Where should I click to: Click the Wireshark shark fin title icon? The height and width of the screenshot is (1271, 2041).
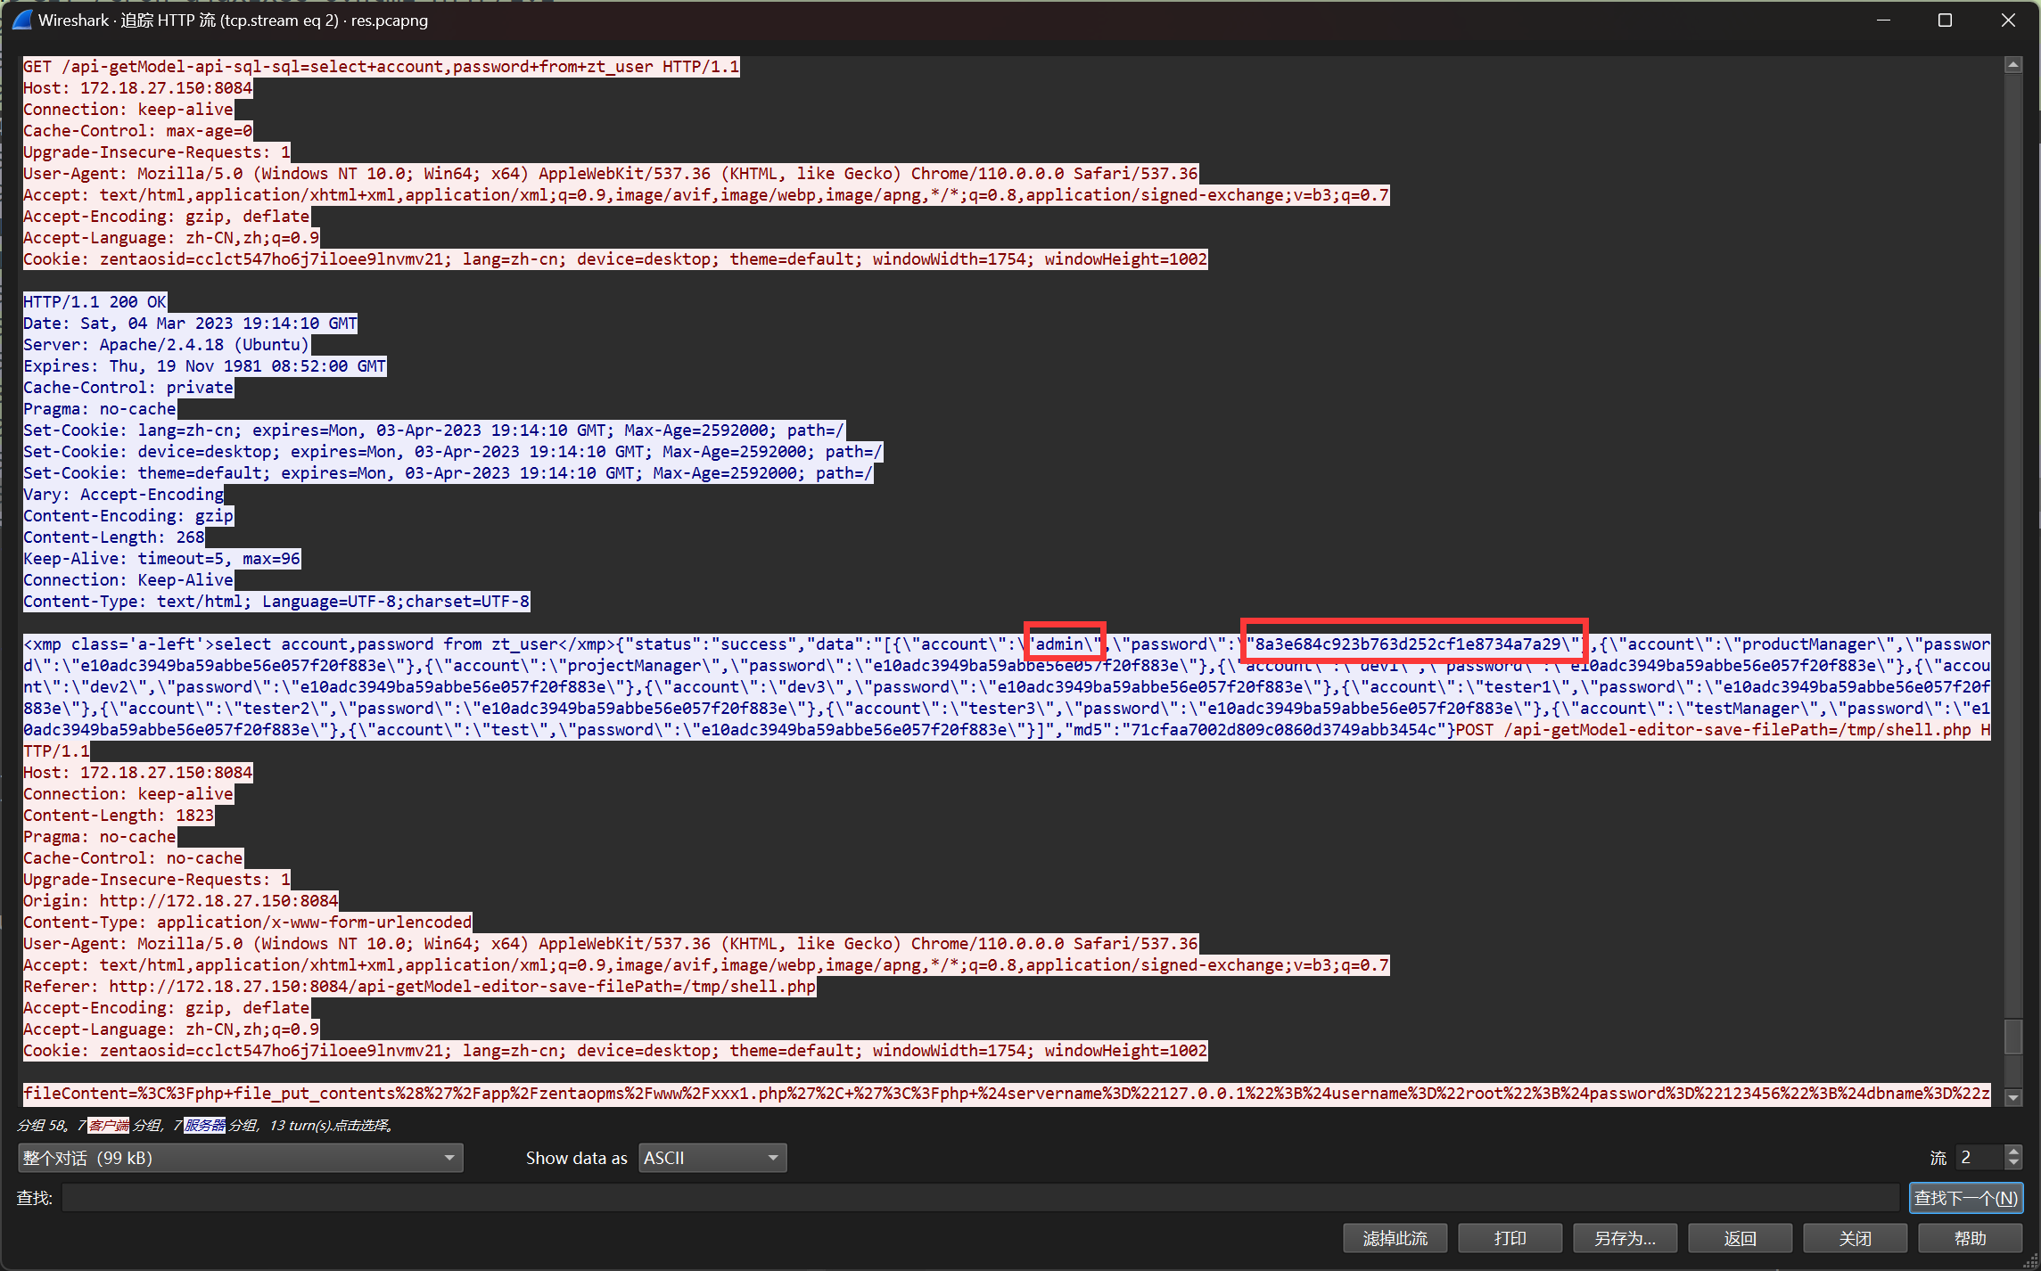coord(21,20)
